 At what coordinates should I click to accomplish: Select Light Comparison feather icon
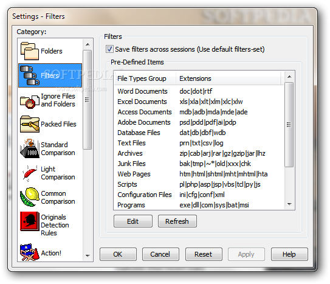coord(29,173)
